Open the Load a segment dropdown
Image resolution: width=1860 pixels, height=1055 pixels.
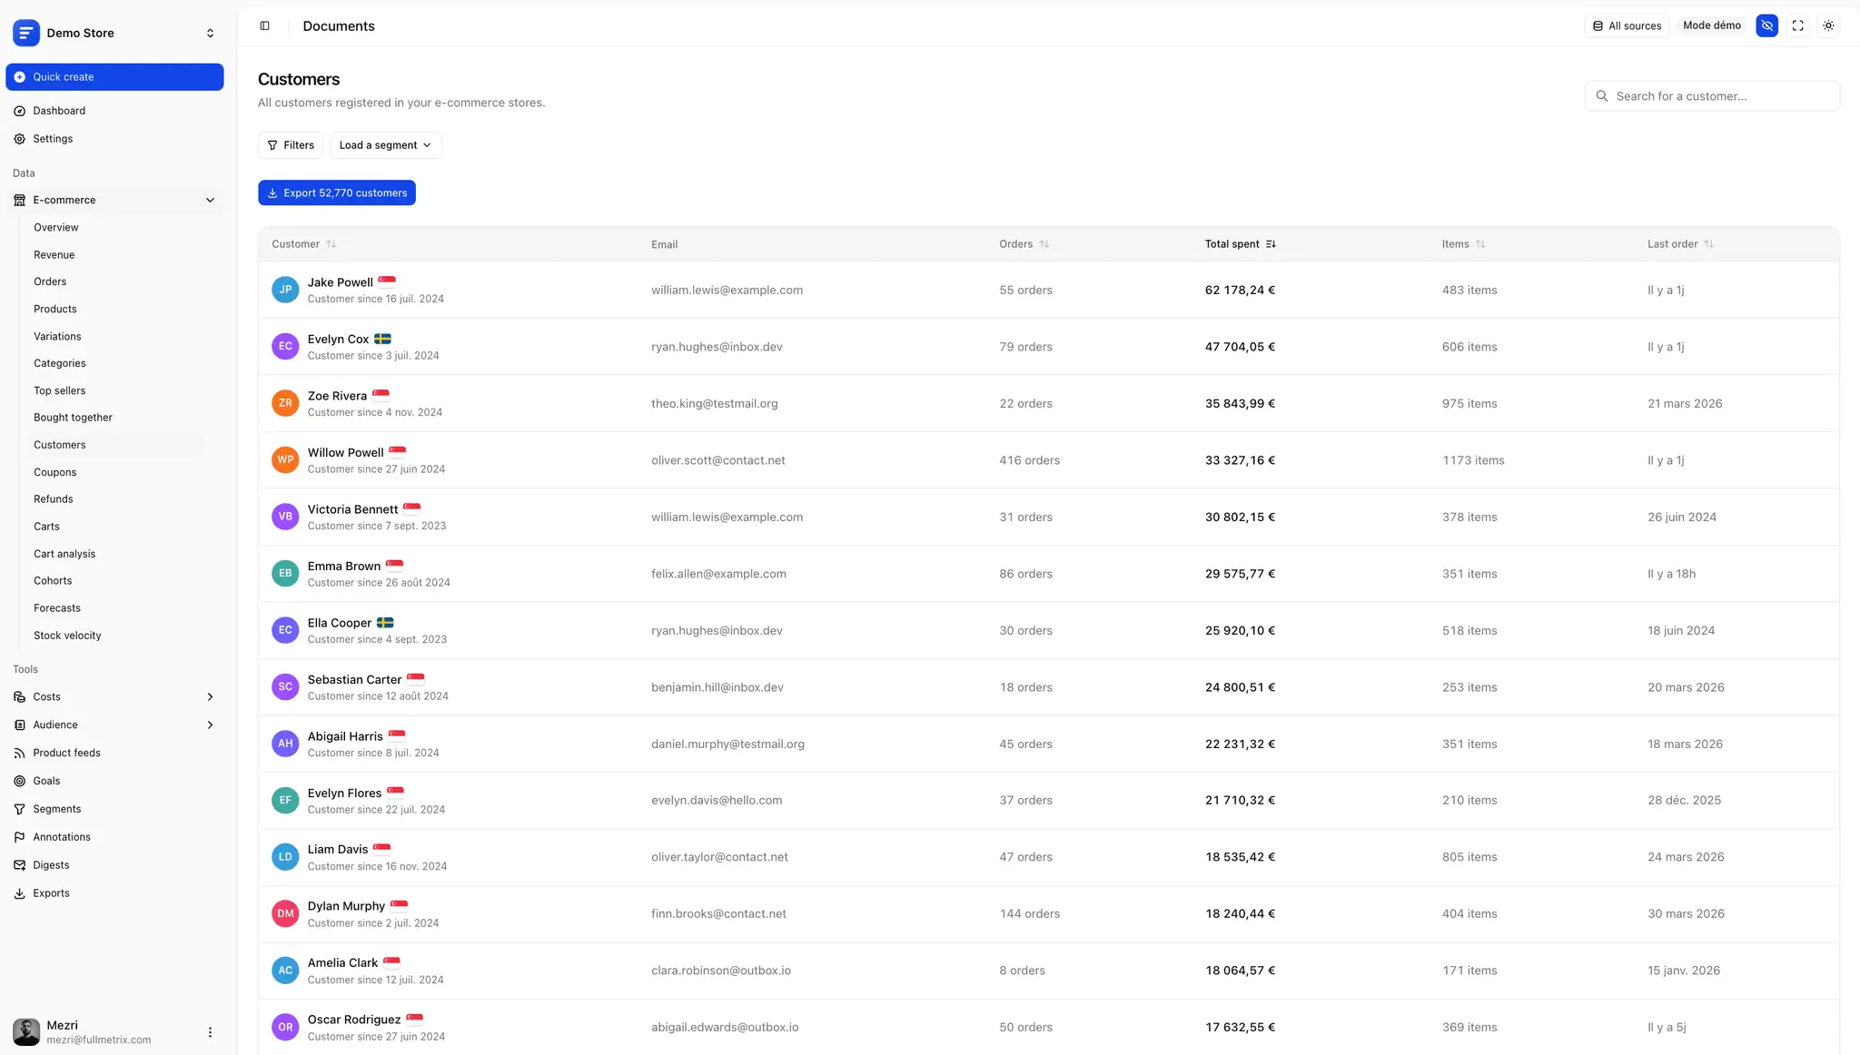point(386,145)
